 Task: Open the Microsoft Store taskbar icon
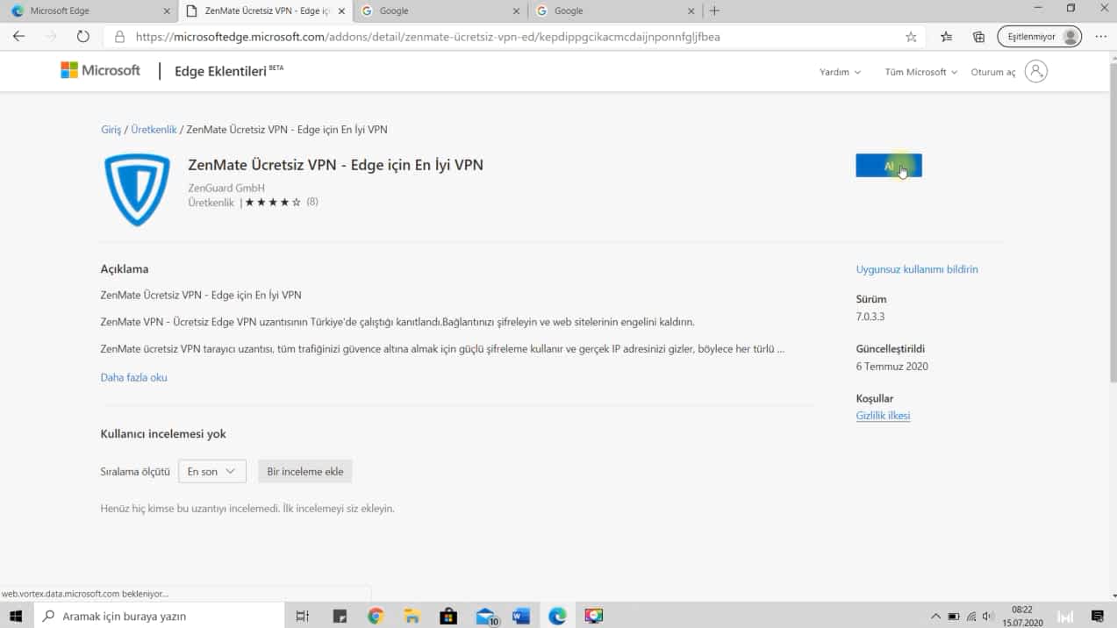pos(448,616)
